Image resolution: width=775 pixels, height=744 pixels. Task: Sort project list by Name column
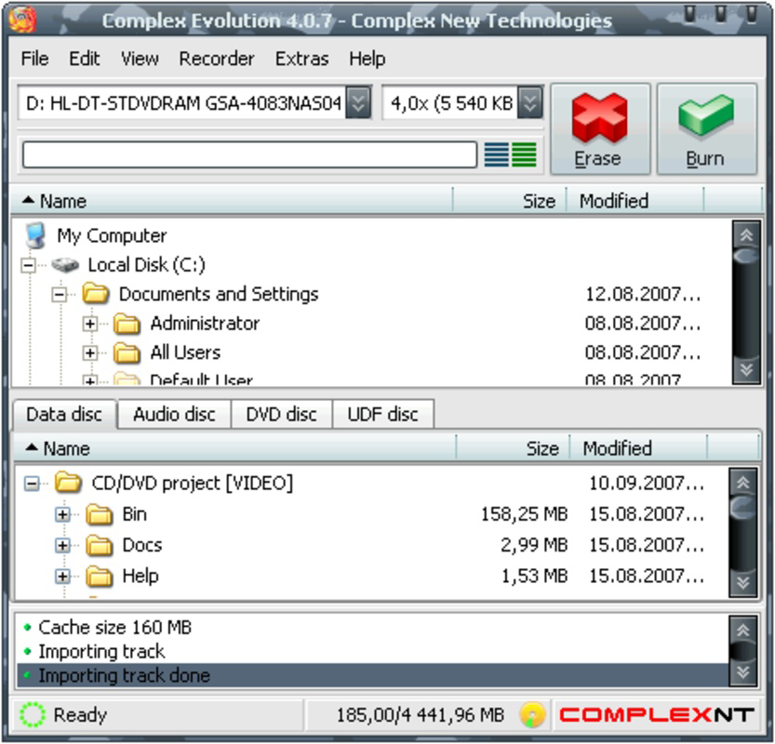click(x=234, y=448)
